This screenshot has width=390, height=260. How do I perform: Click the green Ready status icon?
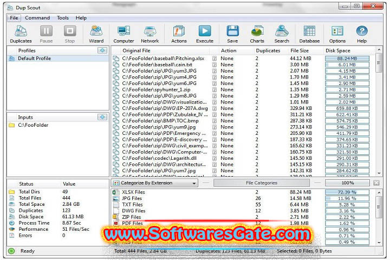pyautogui.click(x=11, y=251)
